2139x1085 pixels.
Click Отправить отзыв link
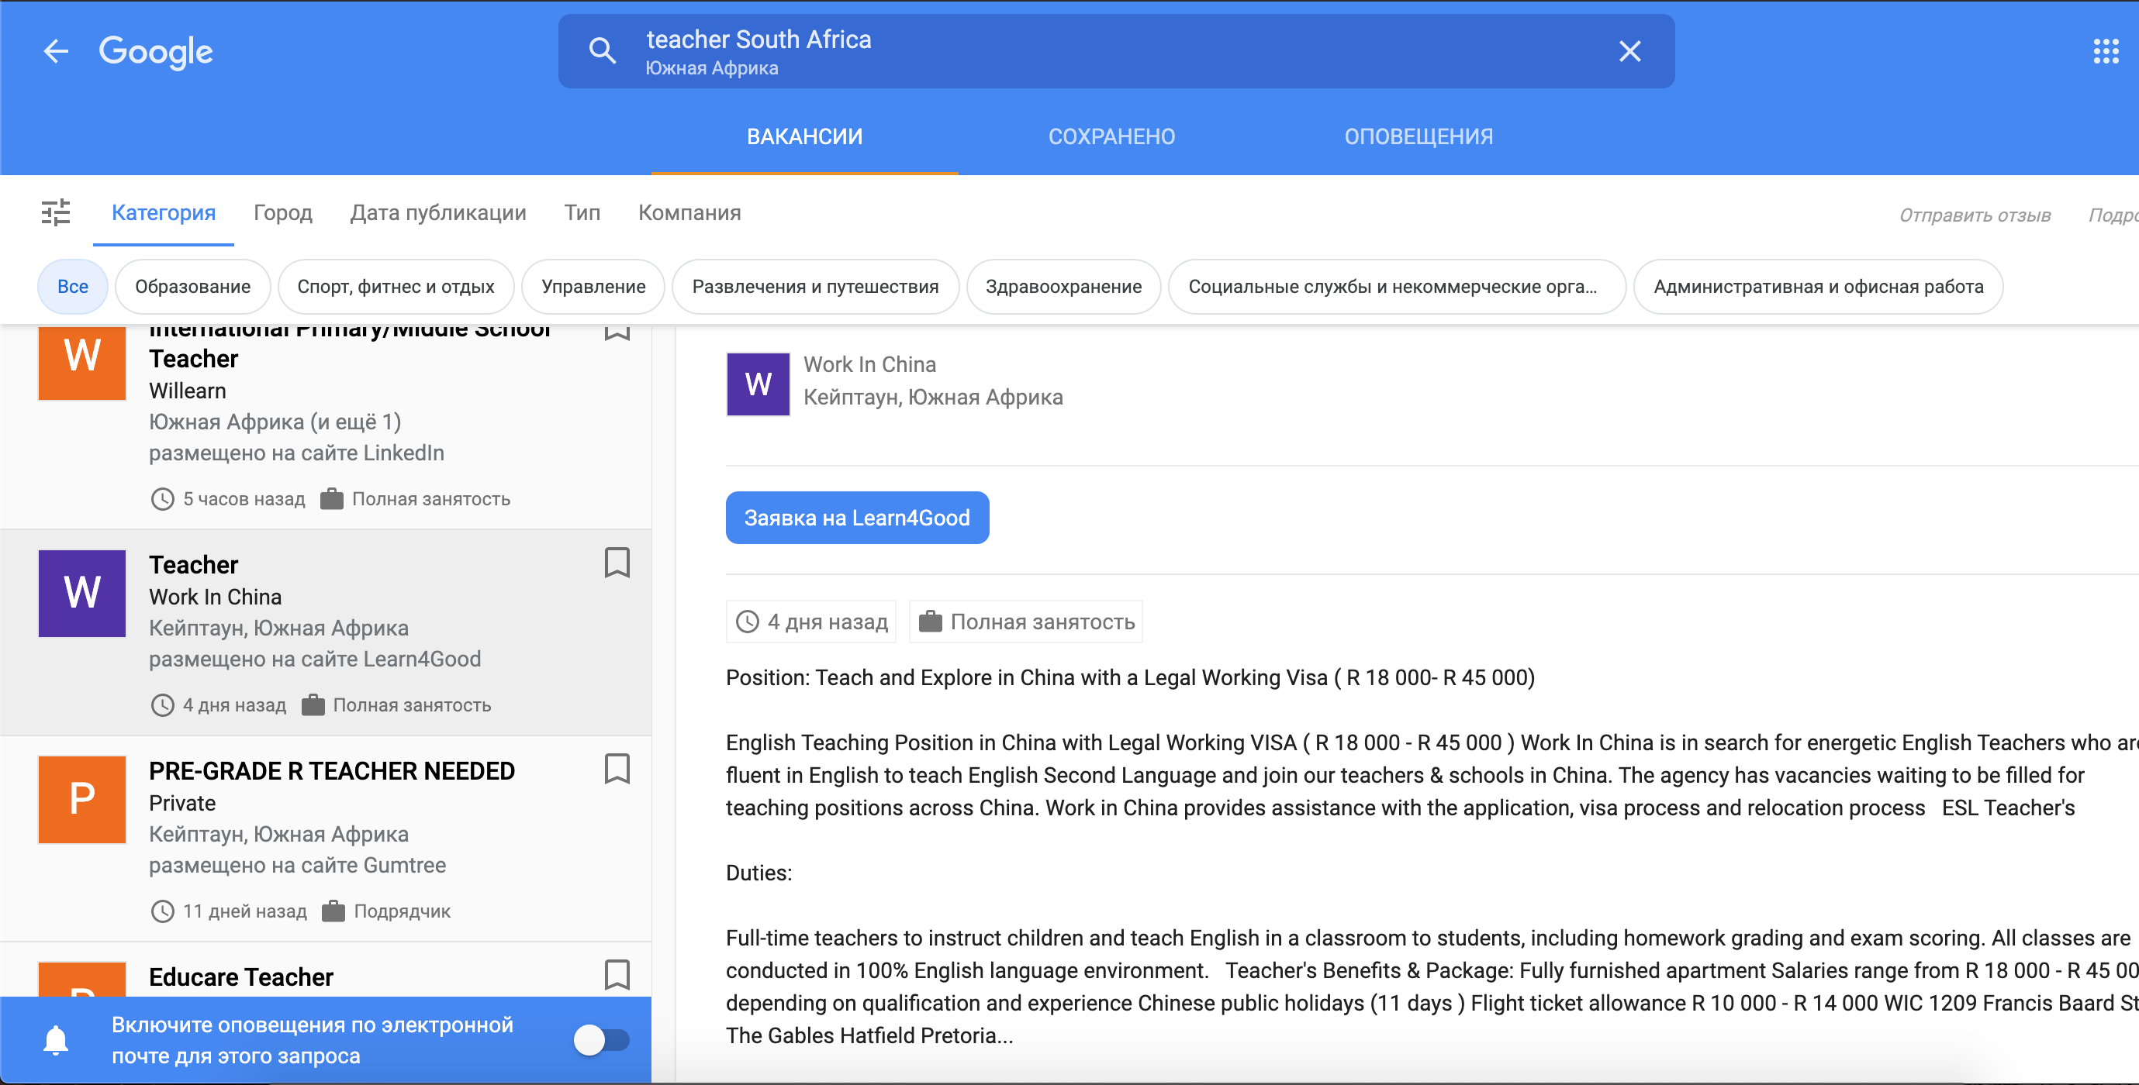[1975, 215]
